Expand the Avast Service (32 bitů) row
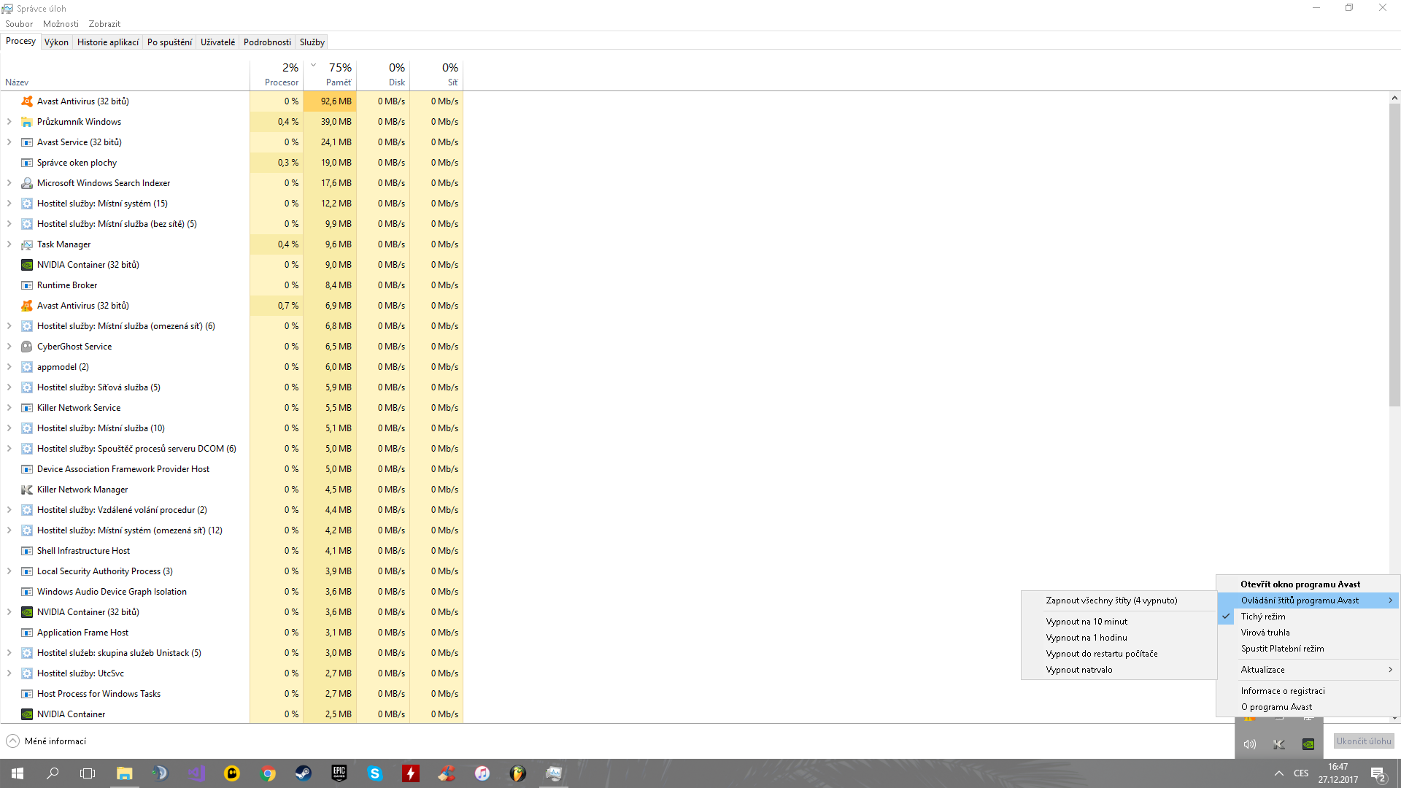The height and width of the screenshot is (788, 1401). click(9, 142)
